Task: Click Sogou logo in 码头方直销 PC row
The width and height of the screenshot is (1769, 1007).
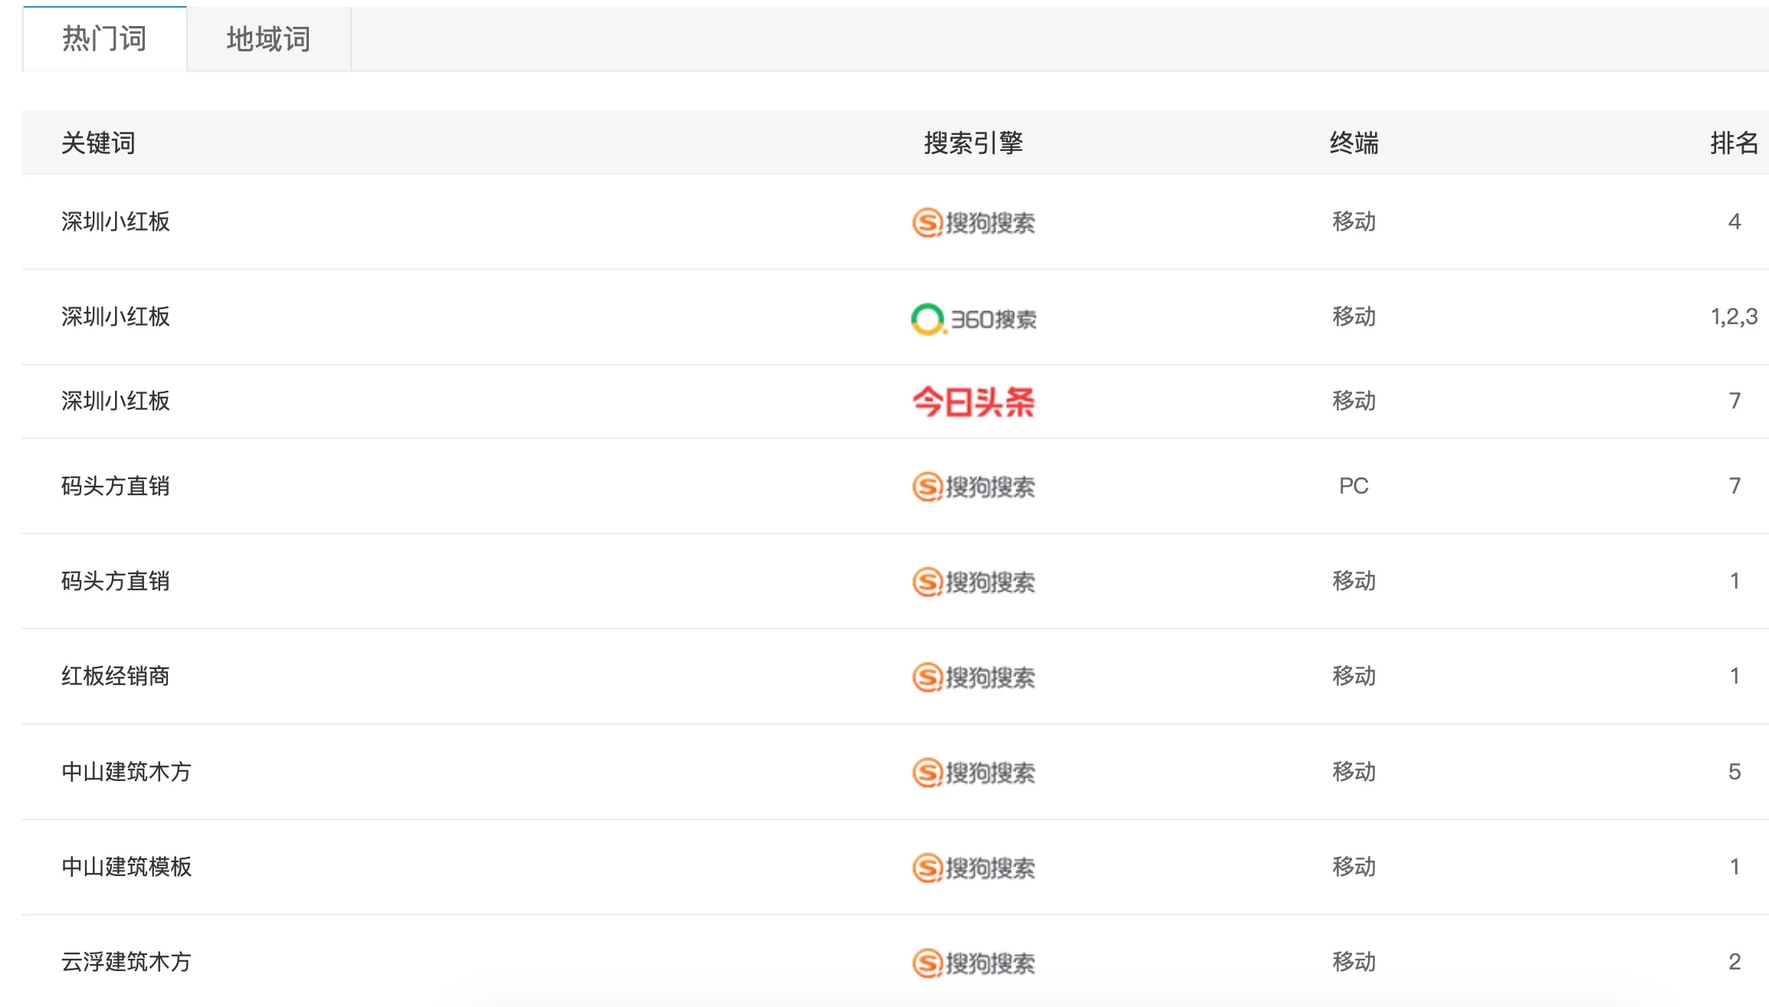Action: 973,487
